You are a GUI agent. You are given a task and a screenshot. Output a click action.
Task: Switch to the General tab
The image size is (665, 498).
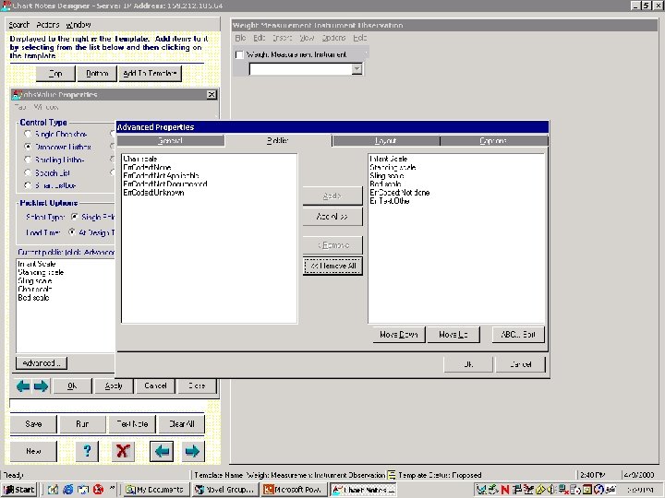pyautogui.click(x=171, y=140)
